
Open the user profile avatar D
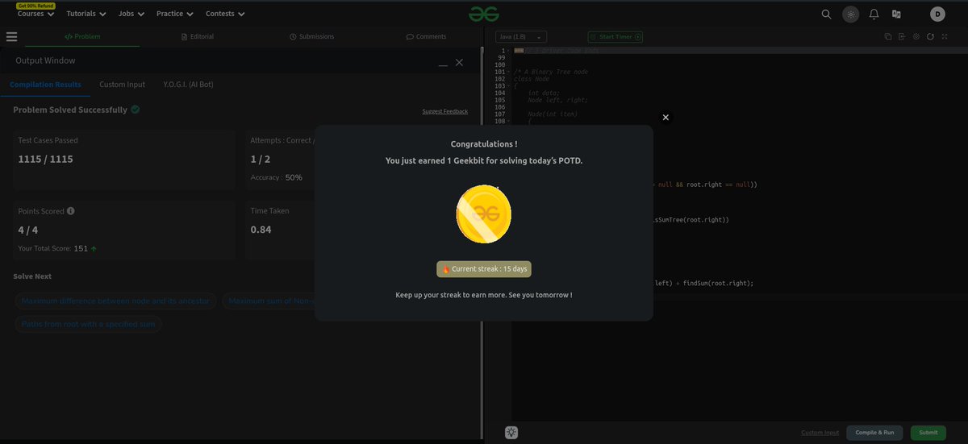937,14
